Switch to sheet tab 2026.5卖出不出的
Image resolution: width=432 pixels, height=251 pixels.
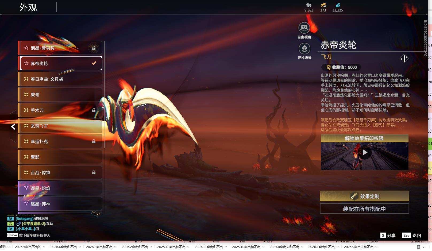[28, 247]
